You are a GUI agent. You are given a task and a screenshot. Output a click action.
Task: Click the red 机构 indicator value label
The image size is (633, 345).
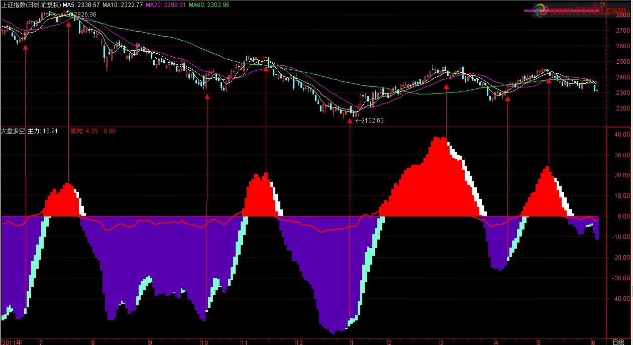(93, 131)
